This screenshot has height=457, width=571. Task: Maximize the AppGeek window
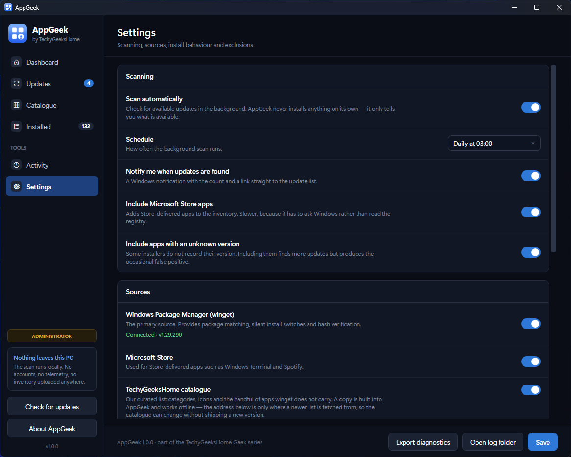(536, 7)
